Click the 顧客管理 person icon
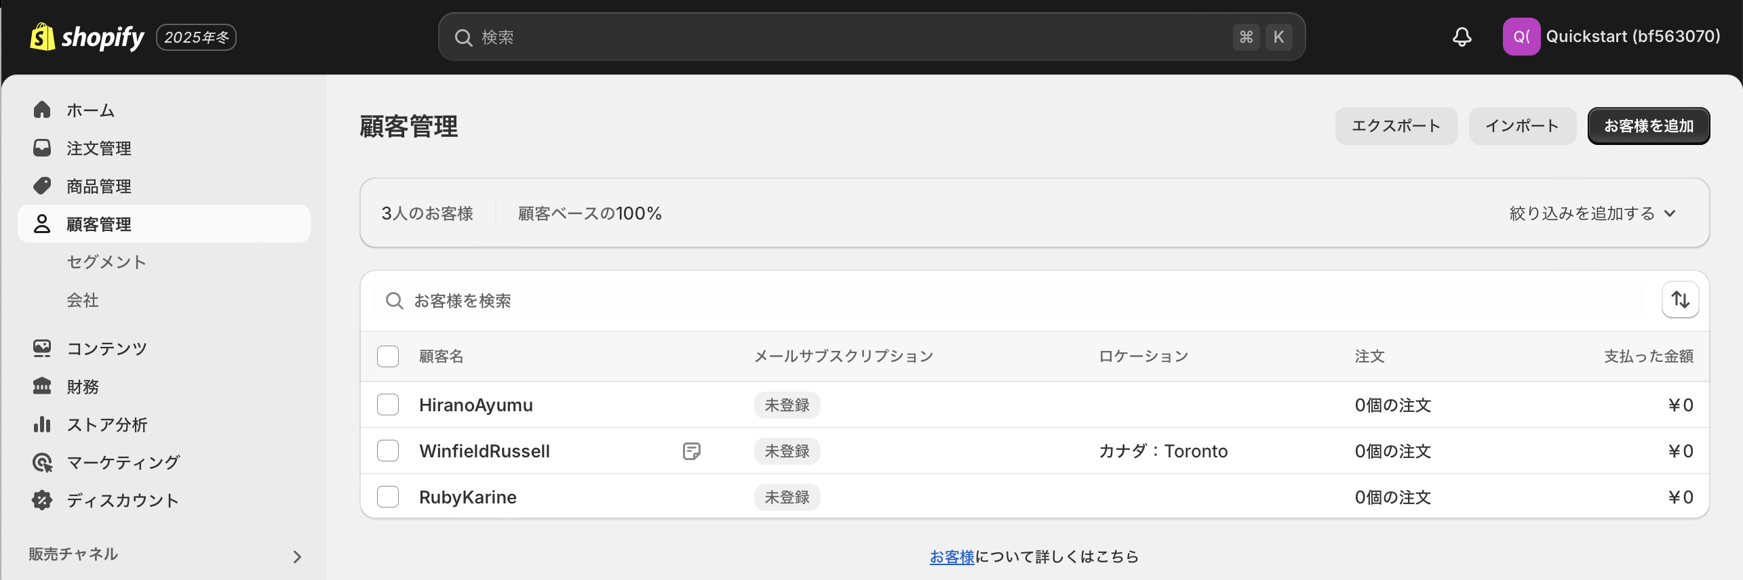Image resolution: width=1743 pixels, height=580 pixels. click(42, 224)
